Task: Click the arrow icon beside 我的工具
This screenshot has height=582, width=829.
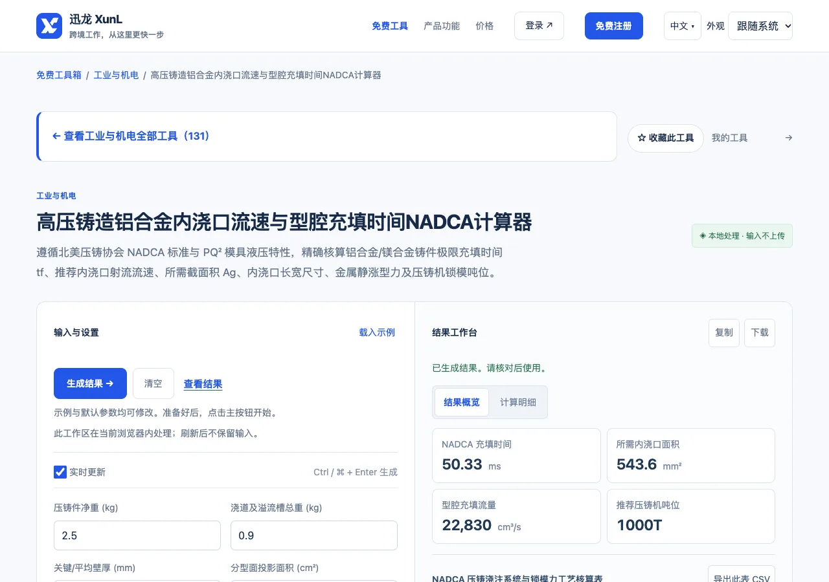Action: pyautogui.click(x=788, y=138)
